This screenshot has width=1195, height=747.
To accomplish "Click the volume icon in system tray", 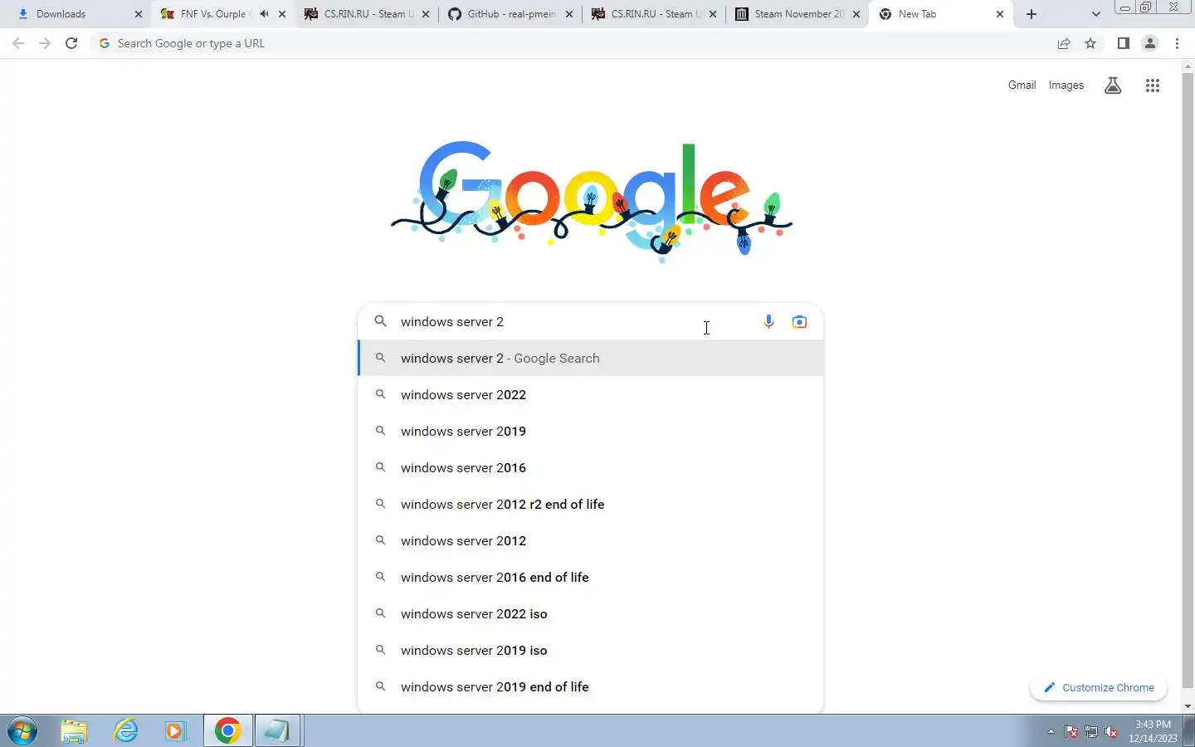I will coord(1111,732).
